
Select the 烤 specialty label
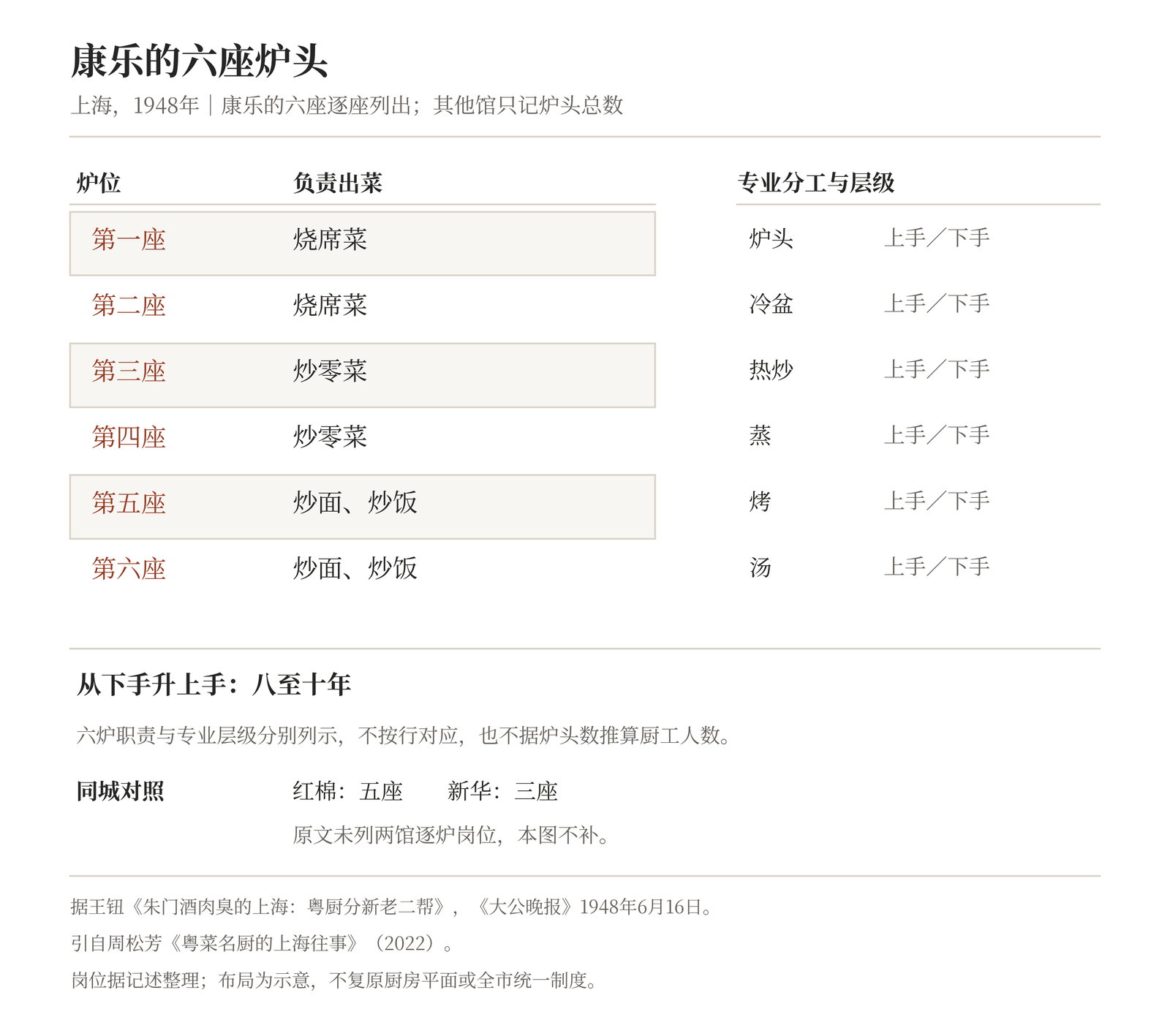click(760, 502)
